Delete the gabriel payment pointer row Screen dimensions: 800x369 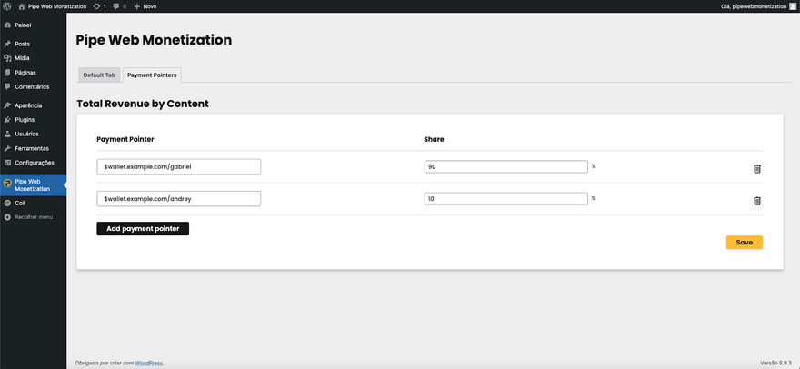pyautogui.click(x=756, y=168)
